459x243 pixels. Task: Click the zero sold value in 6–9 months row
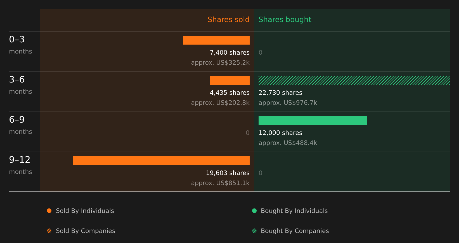point(248,133)
